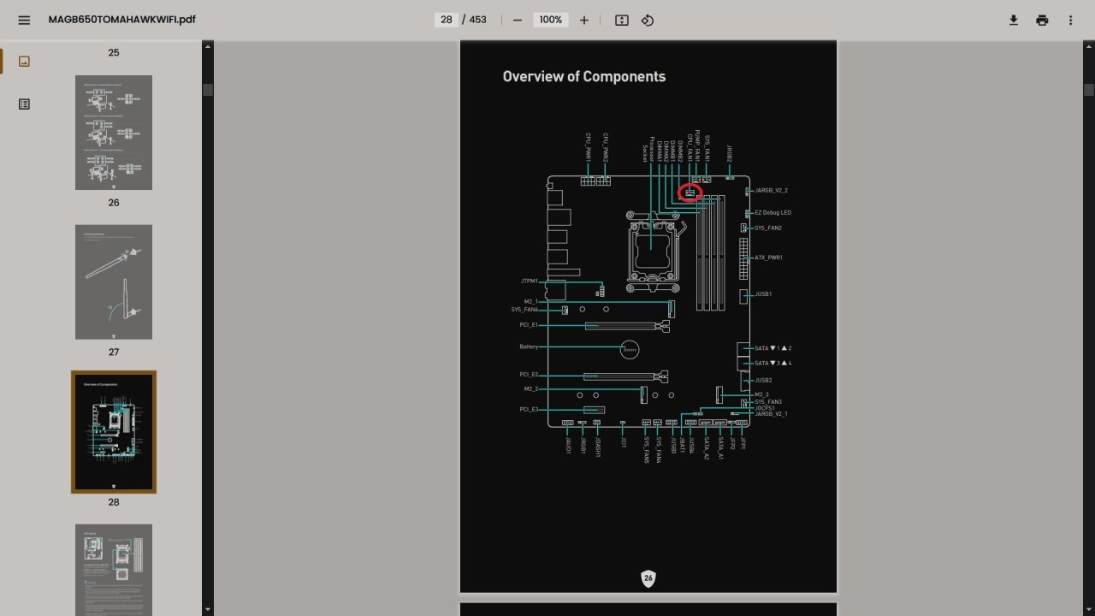This screenshot has width=1095, height=616.
Task: Open the three-dot more actions menu
Action: (1070, 20)
